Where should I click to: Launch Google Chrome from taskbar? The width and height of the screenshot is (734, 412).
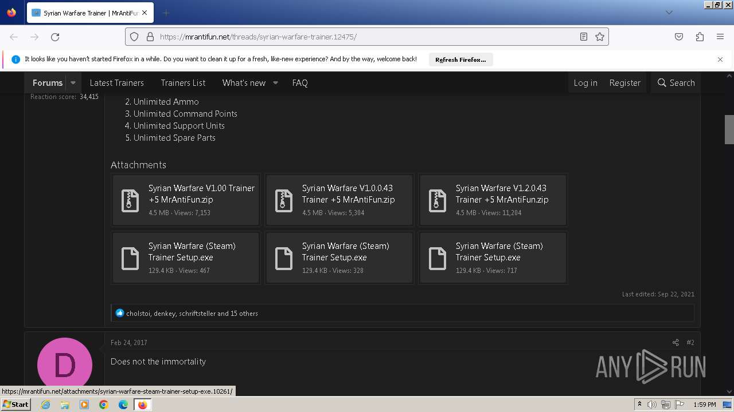[x=104, y=405]
